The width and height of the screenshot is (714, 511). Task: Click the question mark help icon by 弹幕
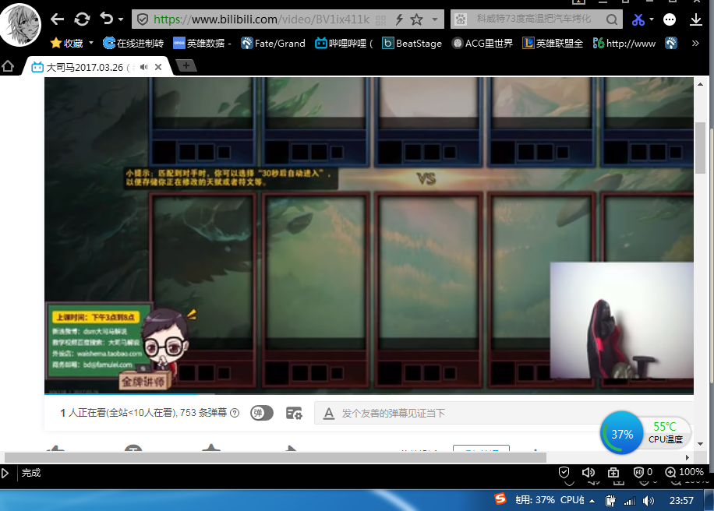(x=235, y=413)
